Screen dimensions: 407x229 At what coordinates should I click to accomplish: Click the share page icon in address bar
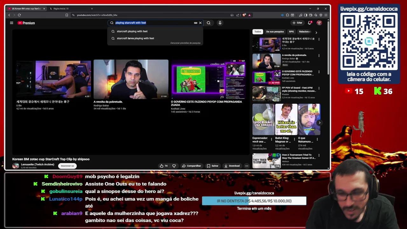(x=238, y=15)
